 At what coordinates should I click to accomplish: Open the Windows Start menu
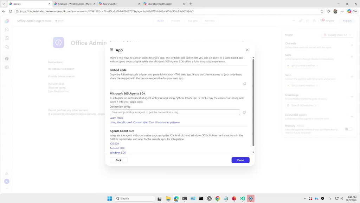(110, 198)
